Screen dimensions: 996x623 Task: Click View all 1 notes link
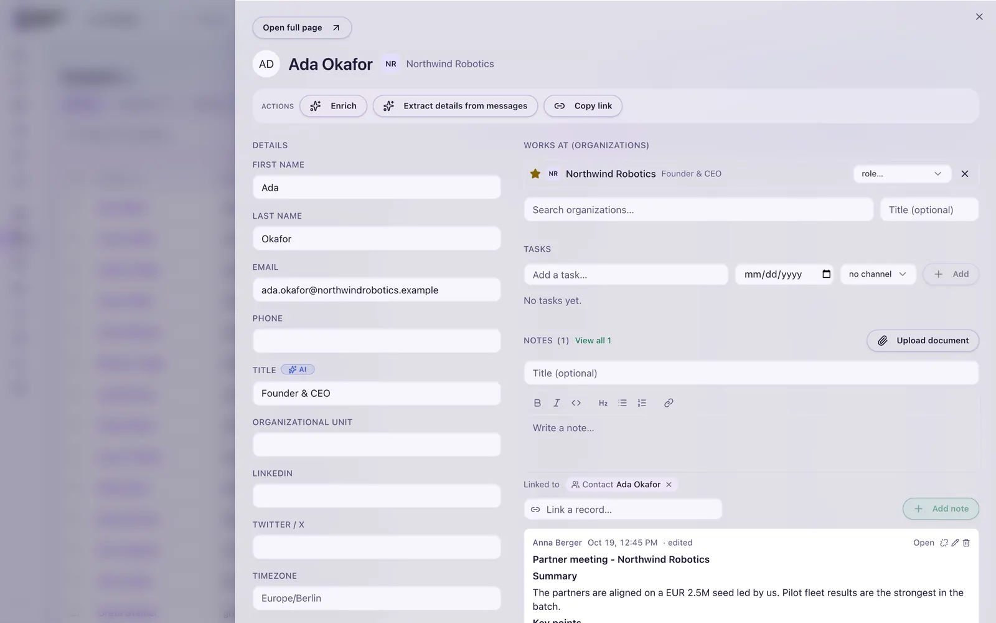(593, 341)
